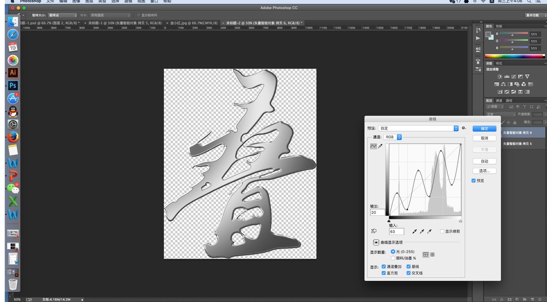
Task: Pick a color from the spectrum ramp
Action: (x=515, y=56)
